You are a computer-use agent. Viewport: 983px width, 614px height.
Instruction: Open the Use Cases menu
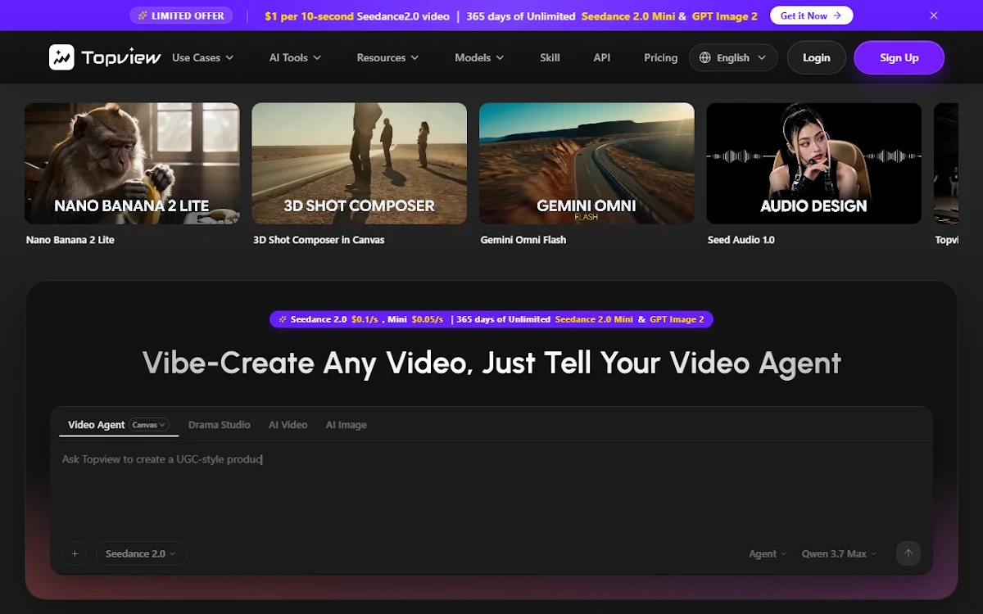202,57
